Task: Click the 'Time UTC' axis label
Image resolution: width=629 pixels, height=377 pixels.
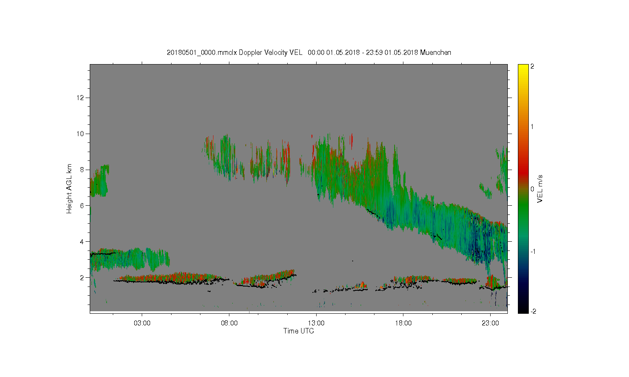Action: (299, 331)
